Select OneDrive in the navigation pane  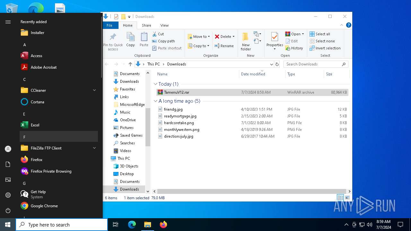[127, 120]
